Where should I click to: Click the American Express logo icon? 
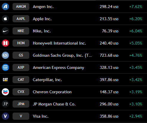click(x=5, y=67)
